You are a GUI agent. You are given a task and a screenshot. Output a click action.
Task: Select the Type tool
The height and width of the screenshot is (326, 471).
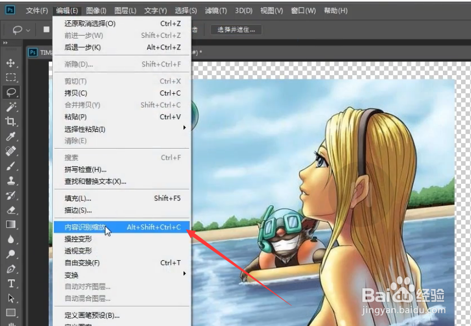click(x=11, y=283)
